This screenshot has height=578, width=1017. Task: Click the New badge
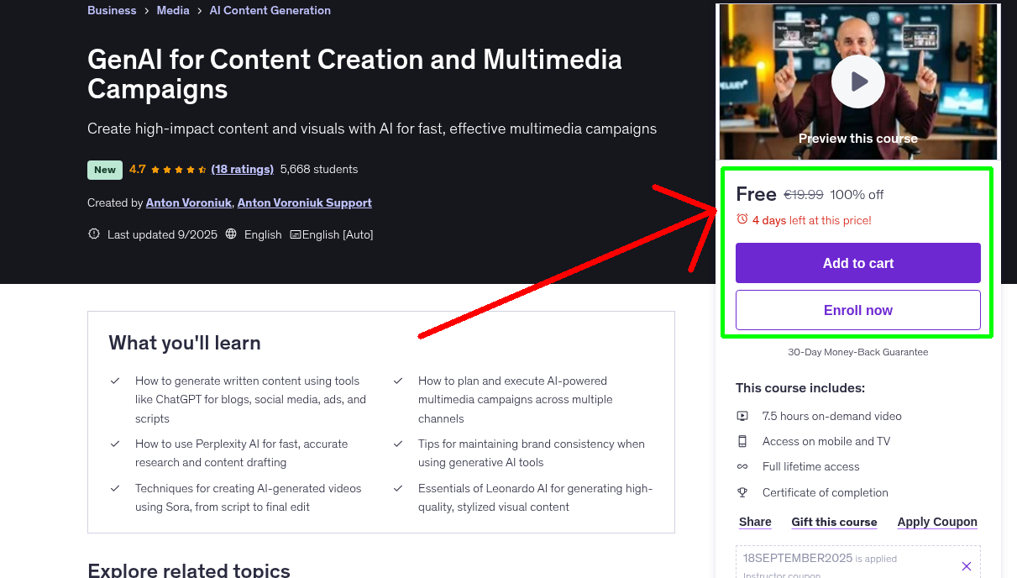coord(105,170)
